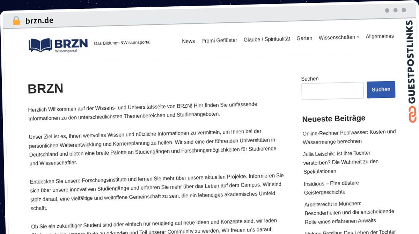Image resolution: width=419 pixels, height=234 pixels.
Task: Click the first browser window control dot
Action: tap(387, 10)
